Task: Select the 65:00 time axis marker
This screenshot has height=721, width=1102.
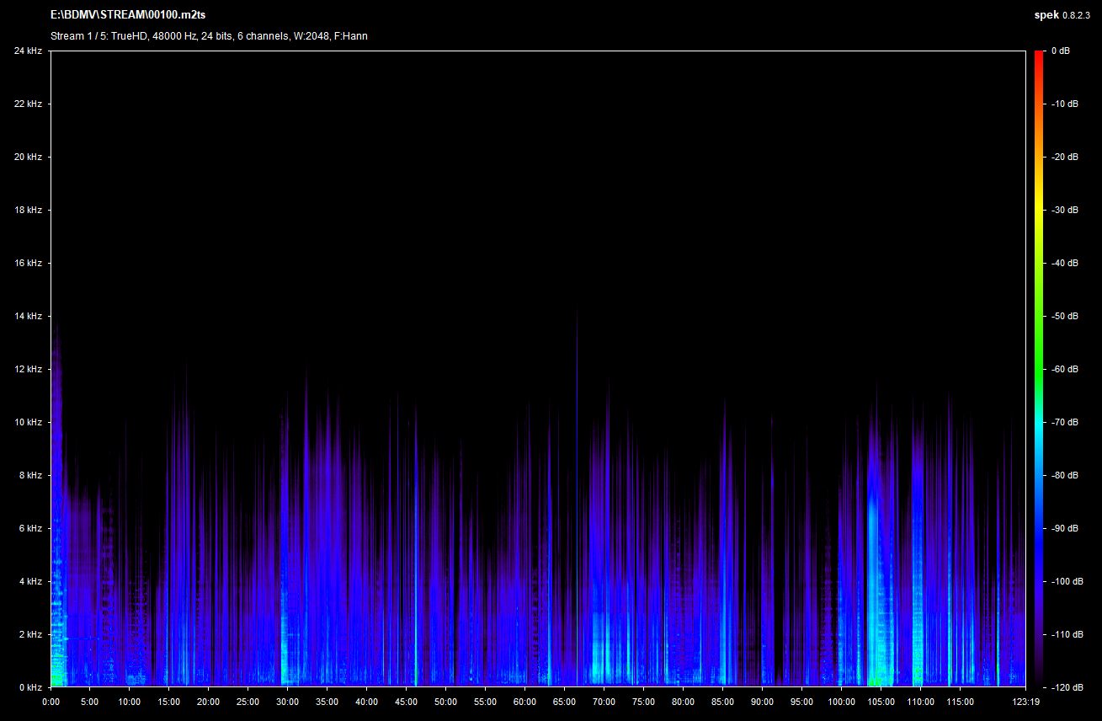Action: coord(565,702)
